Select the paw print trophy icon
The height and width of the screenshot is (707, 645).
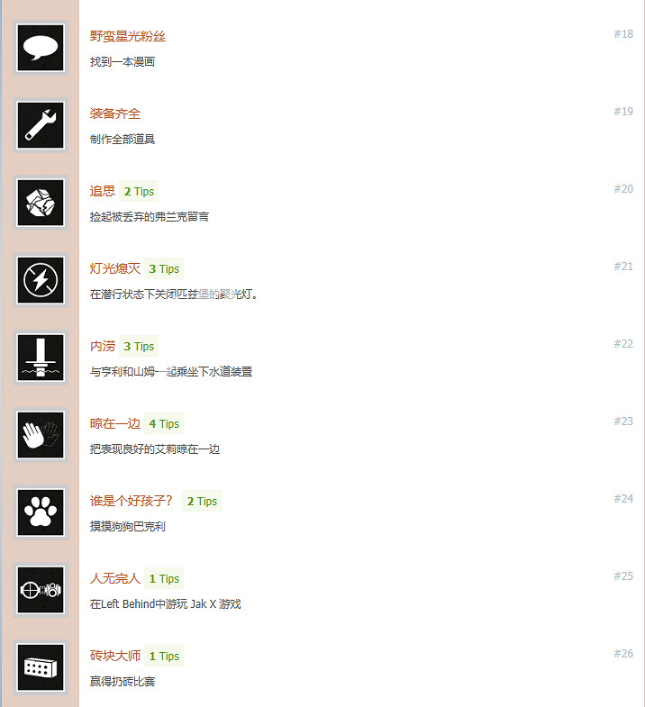pyautogui.click(x=41, y=513)
